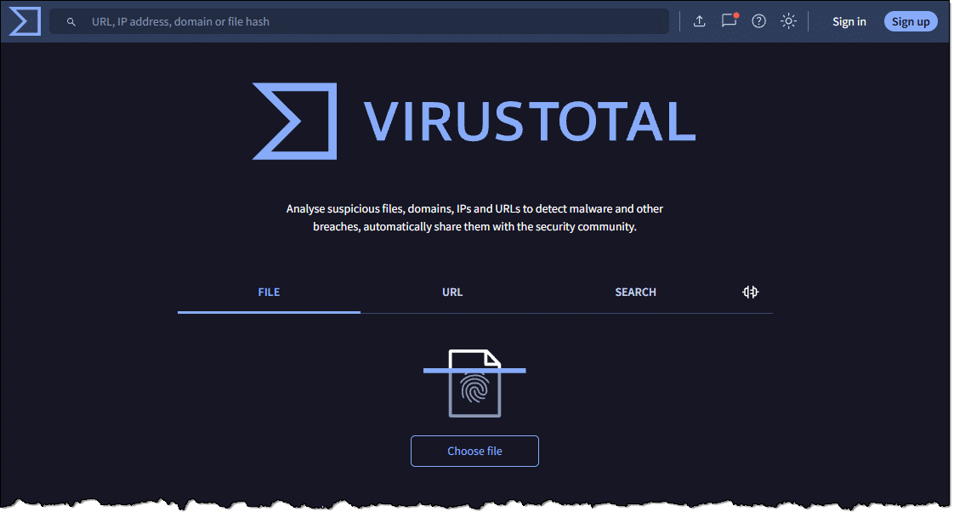
Task: Click the Sign in link
Action: tap(849, 21)
